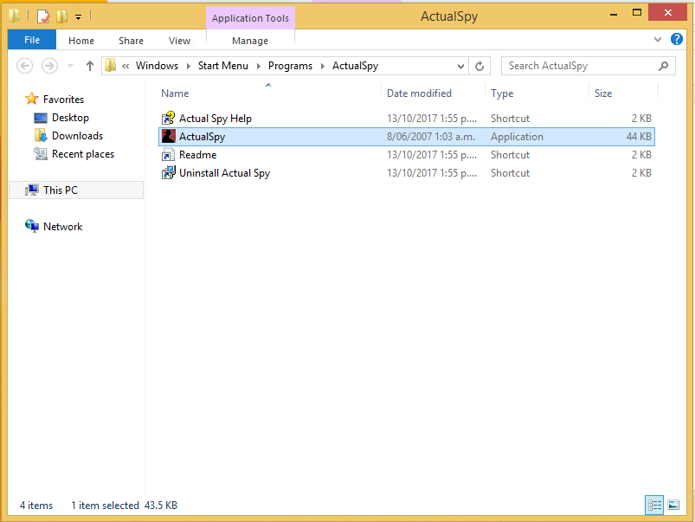This screenshot has width=695, height=522.
Task: Select Network in navigation pane
Action: [x=62, y=227]
